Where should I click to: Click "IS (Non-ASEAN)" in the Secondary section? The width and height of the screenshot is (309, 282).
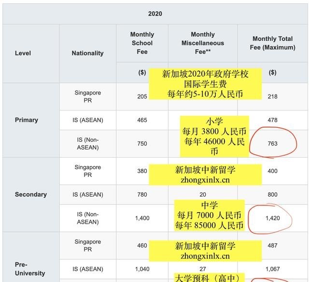point(88,218)
